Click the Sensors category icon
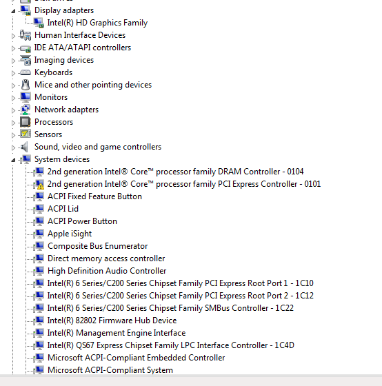This screenshot has height=386, width=382. point(26,134)
